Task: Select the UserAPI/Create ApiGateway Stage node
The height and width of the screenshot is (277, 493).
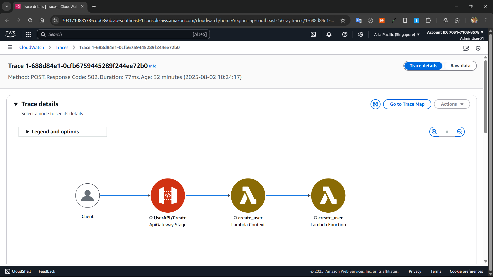Action: click(x=168, y=195)
